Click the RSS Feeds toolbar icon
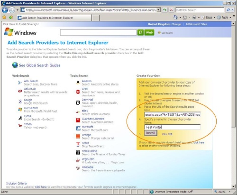 click(x=185, y=18)
